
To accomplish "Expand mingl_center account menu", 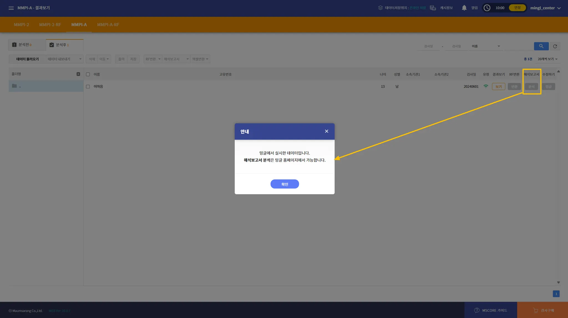I will pos(545,8).
